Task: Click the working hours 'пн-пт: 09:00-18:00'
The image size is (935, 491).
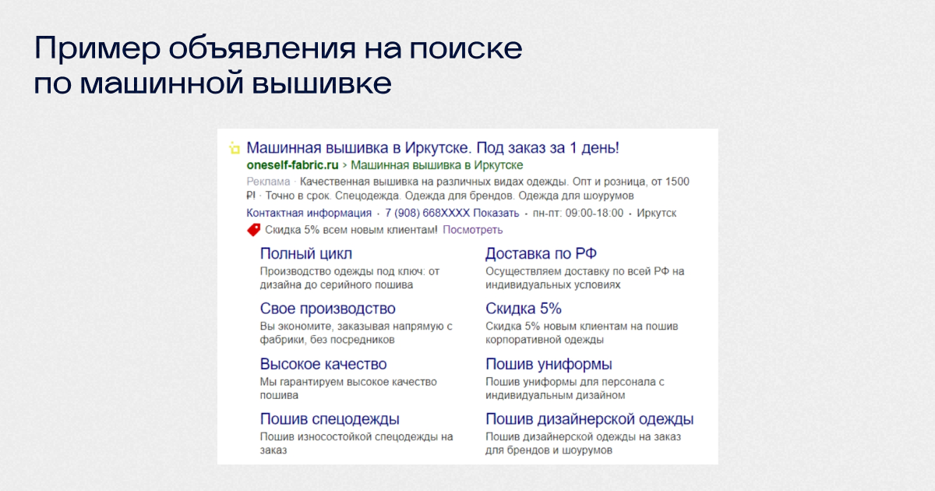Action: pos(578,214)
